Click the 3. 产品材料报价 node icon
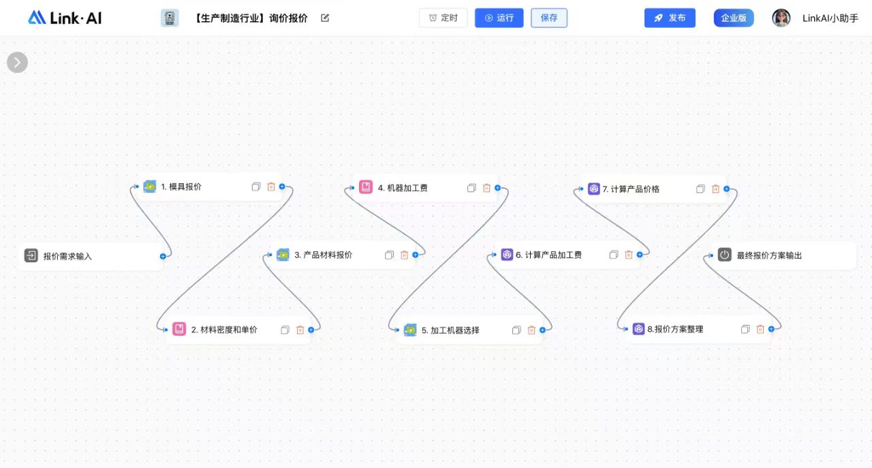 point(283,255)
